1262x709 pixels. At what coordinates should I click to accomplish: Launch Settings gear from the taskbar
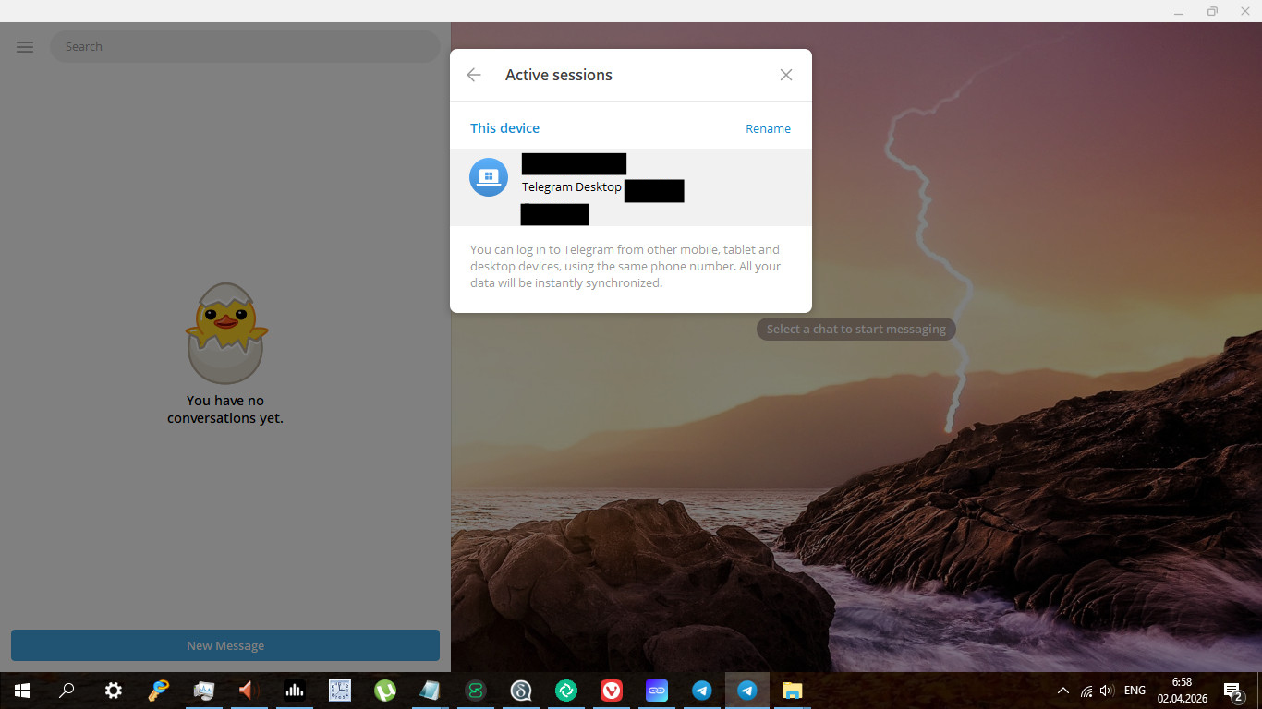click(x=113, y=691)
